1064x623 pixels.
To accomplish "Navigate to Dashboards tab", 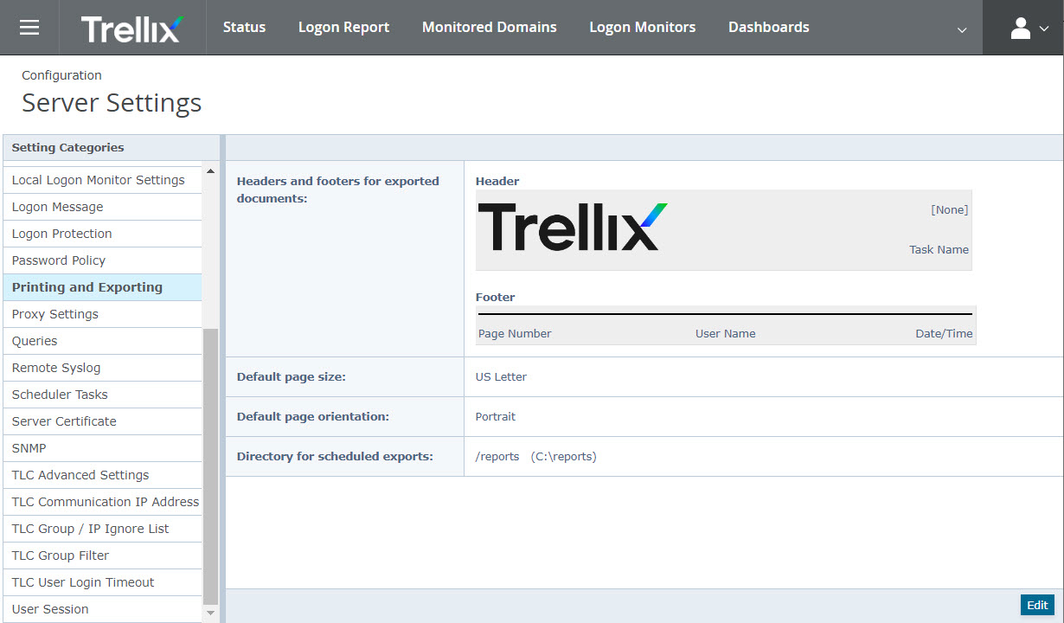I will pyautogui.click(x=768, y=27).
